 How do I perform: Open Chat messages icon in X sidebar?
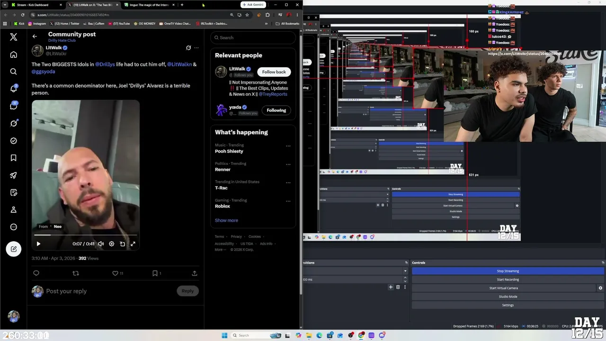[13, 106]
